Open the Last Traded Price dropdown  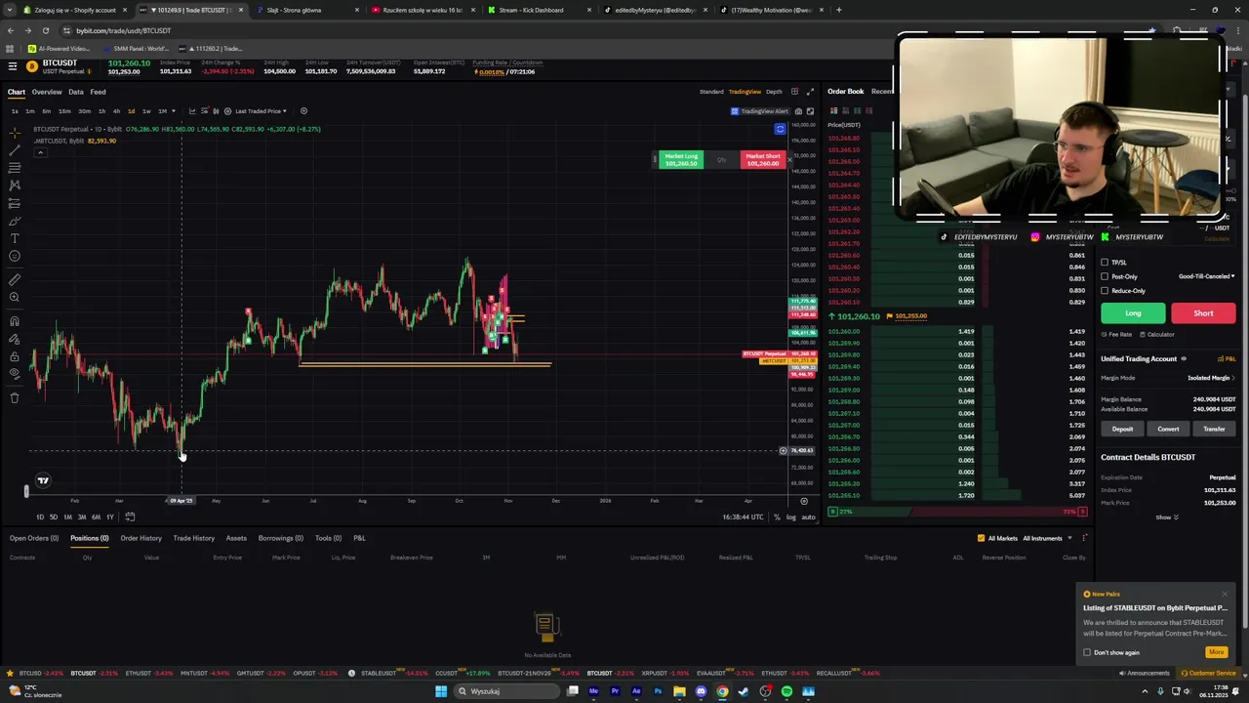pos(261,111)
